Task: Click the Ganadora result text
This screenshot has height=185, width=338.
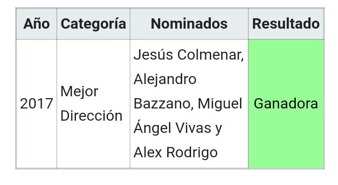Action: [x=286, y=104]
